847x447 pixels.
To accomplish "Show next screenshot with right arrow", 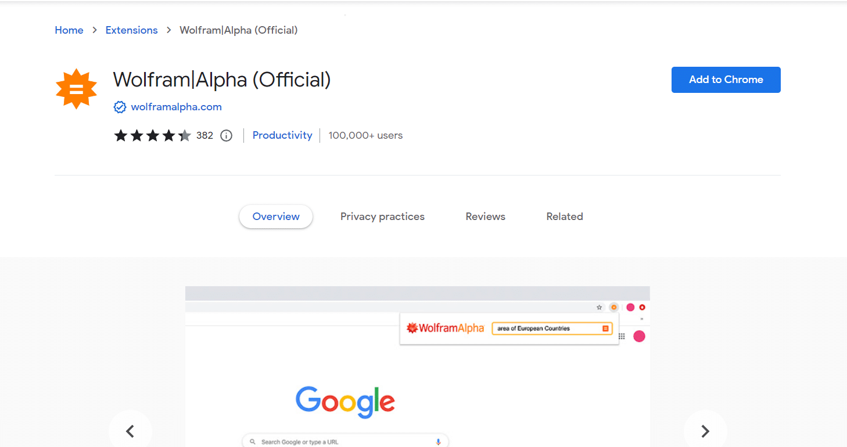I will [705, 431].
